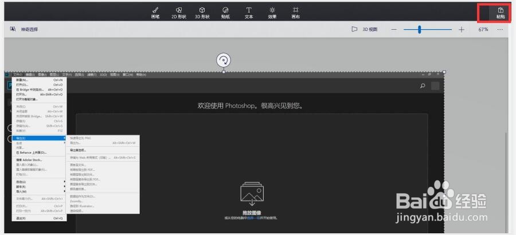Open the 2D 形状 shapes panel

click(x=179, y=13)
